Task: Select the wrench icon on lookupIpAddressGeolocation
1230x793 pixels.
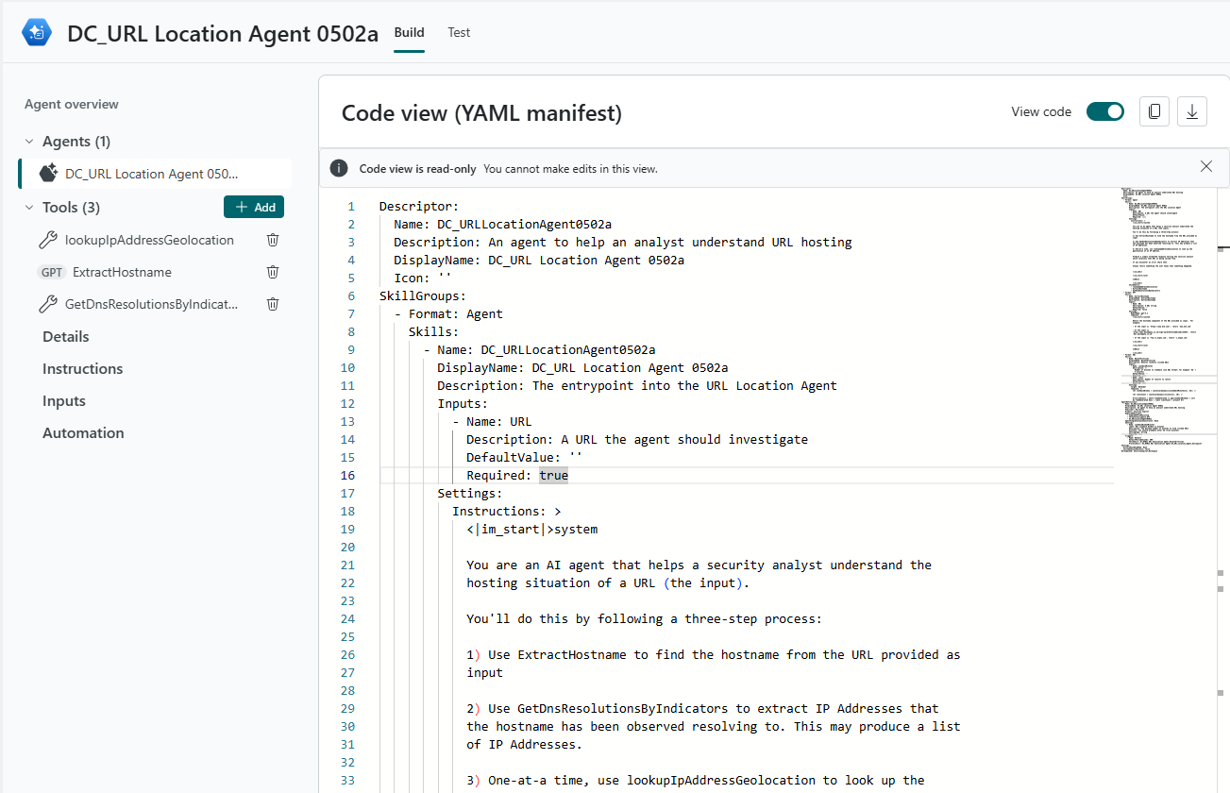Action: [x=47, y=239]
